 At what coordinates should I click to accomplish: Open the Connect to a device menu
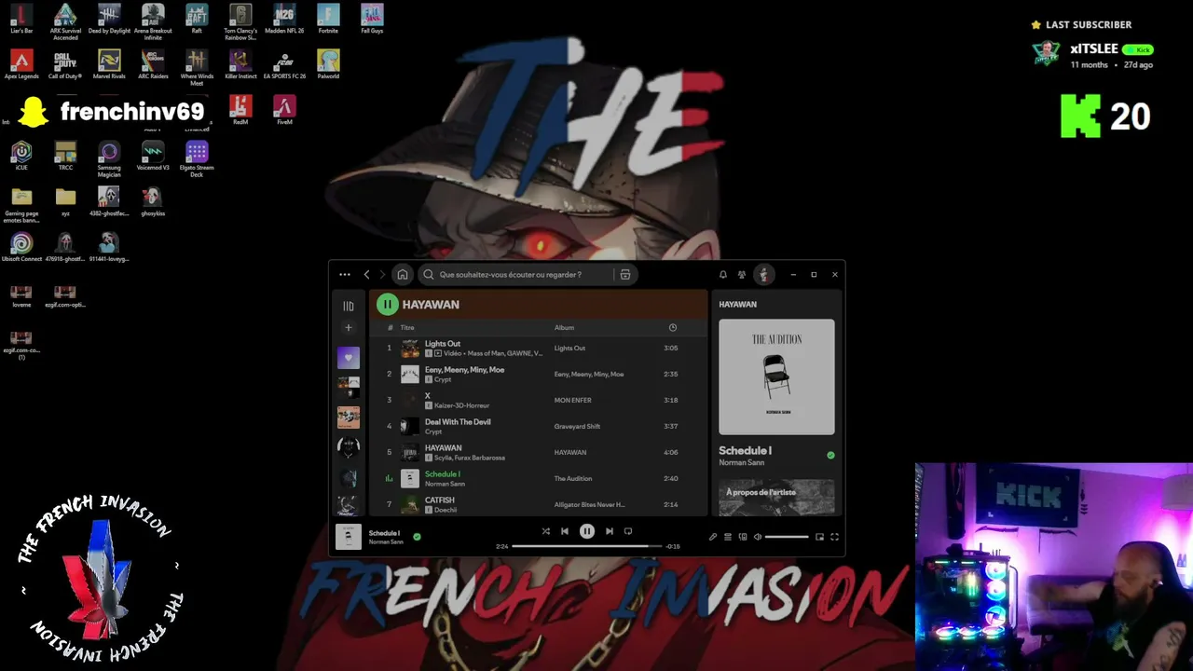(x=743, y=537)
